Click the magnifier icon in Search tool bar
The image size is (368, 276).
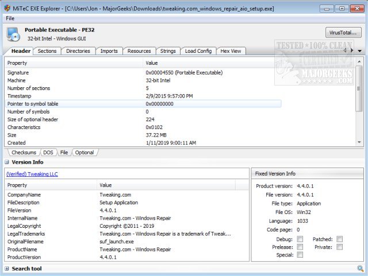click(360, 269)
